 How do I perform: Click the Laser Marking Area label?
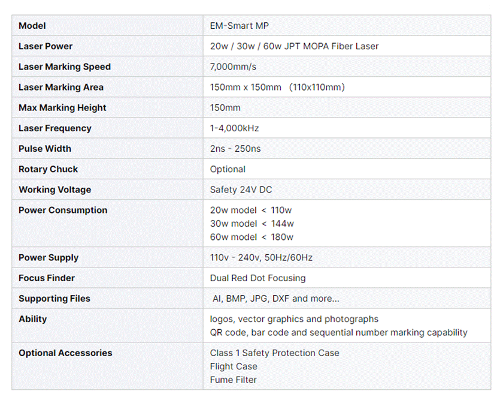pos(61,88)
